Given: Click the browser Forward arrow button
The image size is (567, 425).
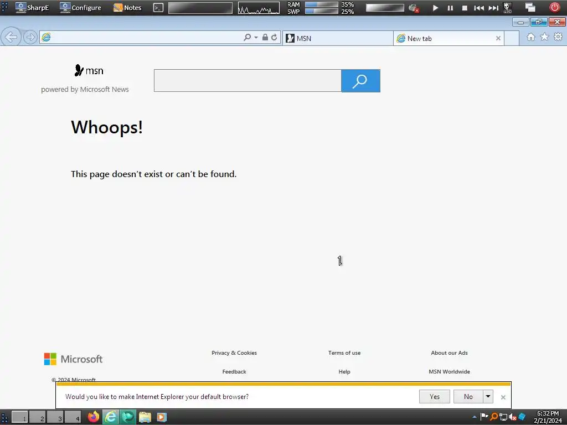Looking at the screenshot, I should tap(30, 37).
